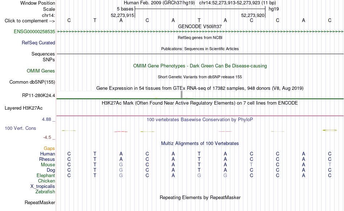344x211 pixels.
Task: Click the 52,273,920 coordinate label
Action: [x=253, y=16]
